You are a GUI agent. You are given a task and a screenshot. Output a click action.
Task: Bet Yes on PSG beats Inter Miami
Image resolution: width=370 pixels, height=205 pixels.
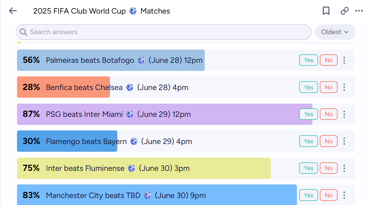[x=308, y=114]
